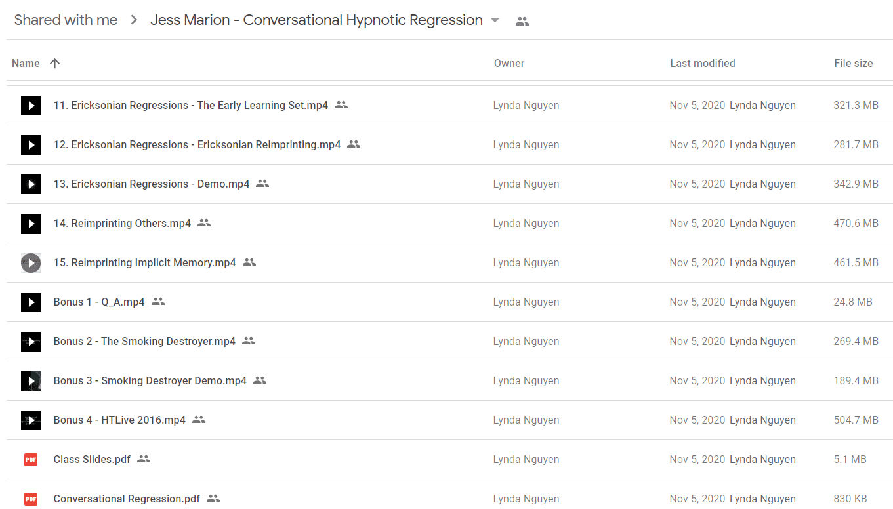The width and height of the screenshot is (893, 509).
Task: Select file 15. Reimprinting Implicit Memory.mp4
Action: (x=145, y=262)
